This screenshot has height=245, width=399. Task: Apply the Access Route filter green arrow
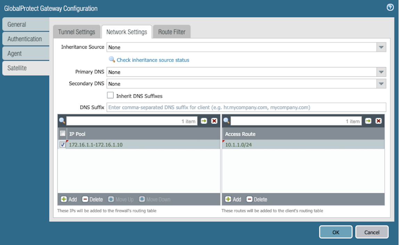point(368,121)
